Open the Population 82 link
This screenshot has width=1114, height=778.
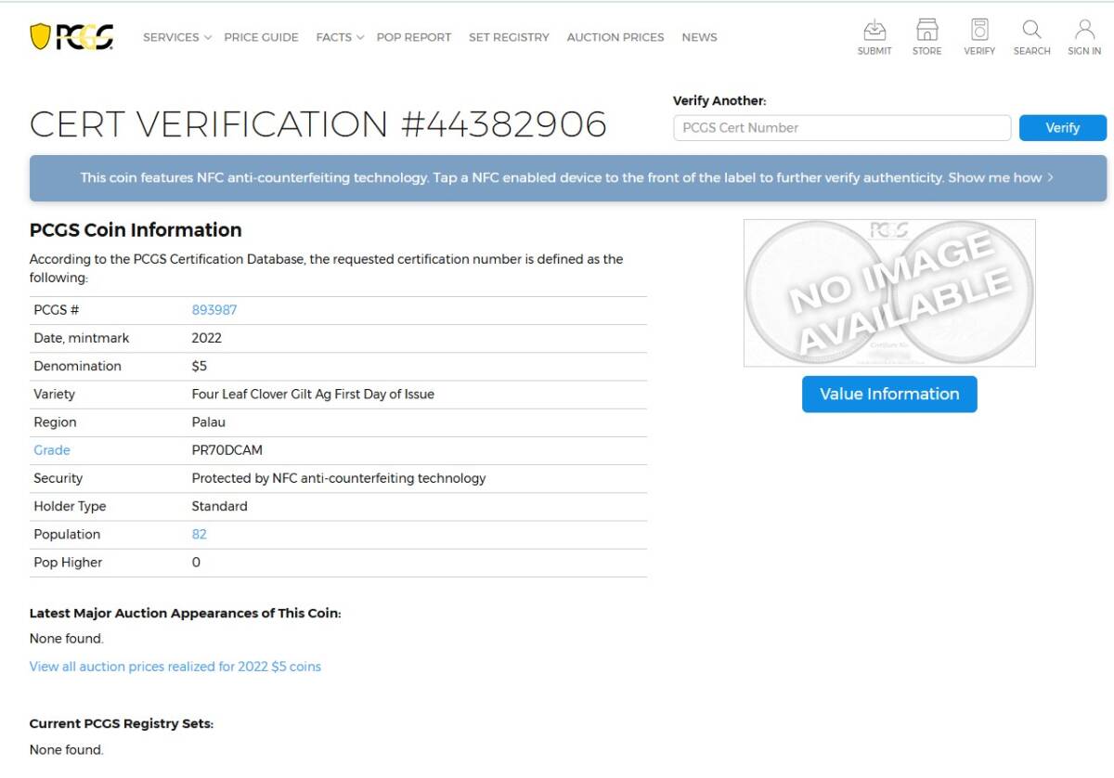click(x=200, y=535)
